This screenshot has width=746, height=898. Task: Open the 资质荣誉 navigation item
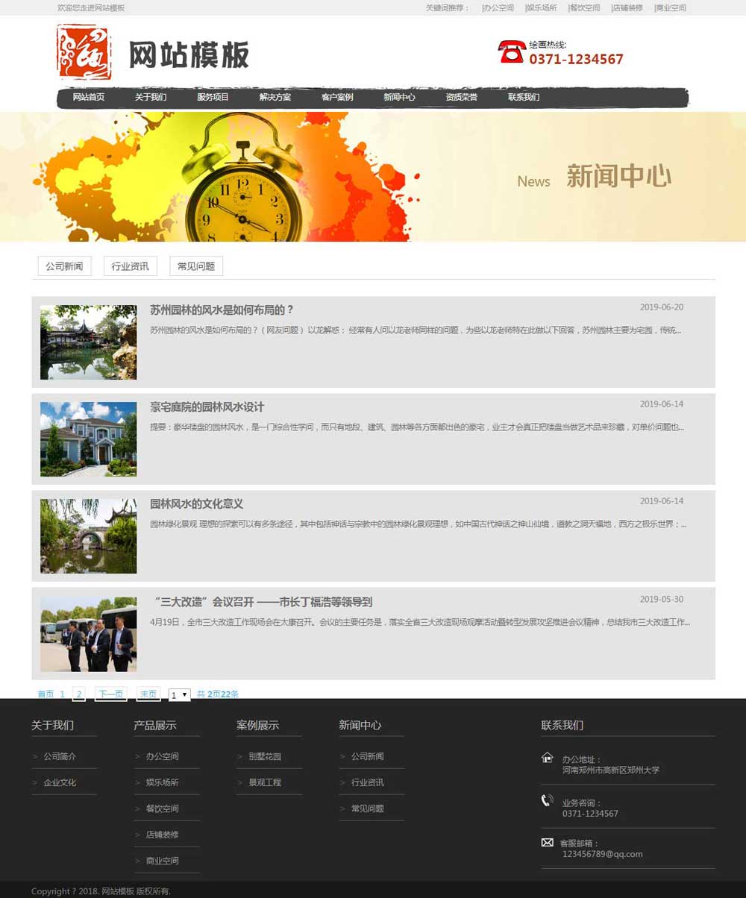point(460,97)
